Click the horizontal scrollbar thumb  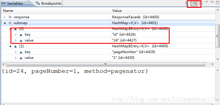106,64
